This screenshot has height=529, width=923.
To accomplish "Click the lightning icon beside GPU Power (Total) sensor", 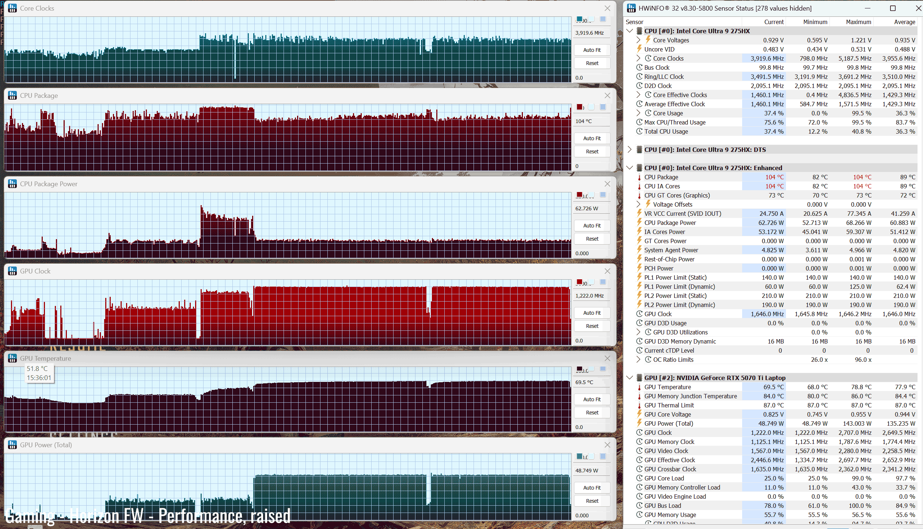I will tap(639, 423).
